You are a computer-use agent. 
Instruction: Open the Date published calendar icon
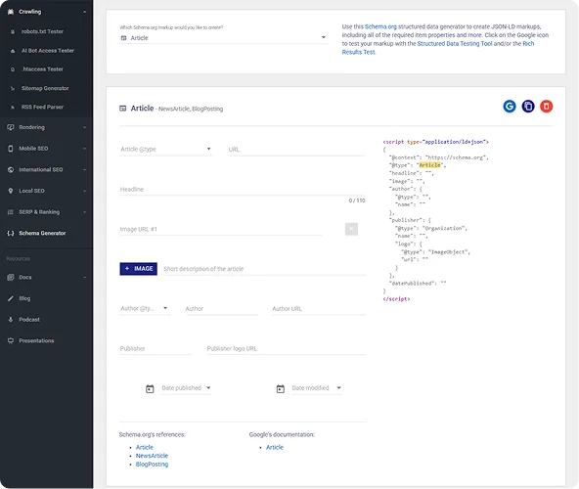(150, 388)
